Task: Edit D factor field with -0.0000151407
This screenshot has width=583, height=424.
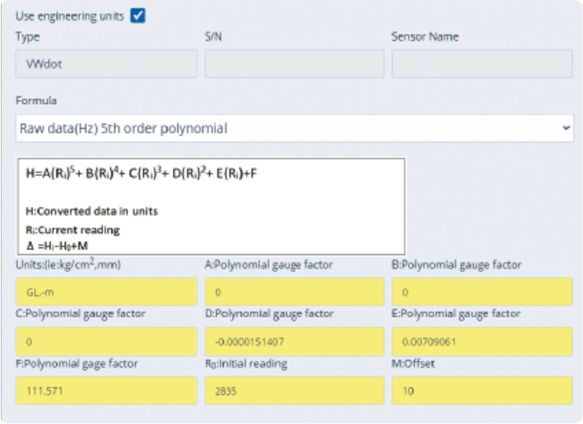Action: (x=294, y=341)
